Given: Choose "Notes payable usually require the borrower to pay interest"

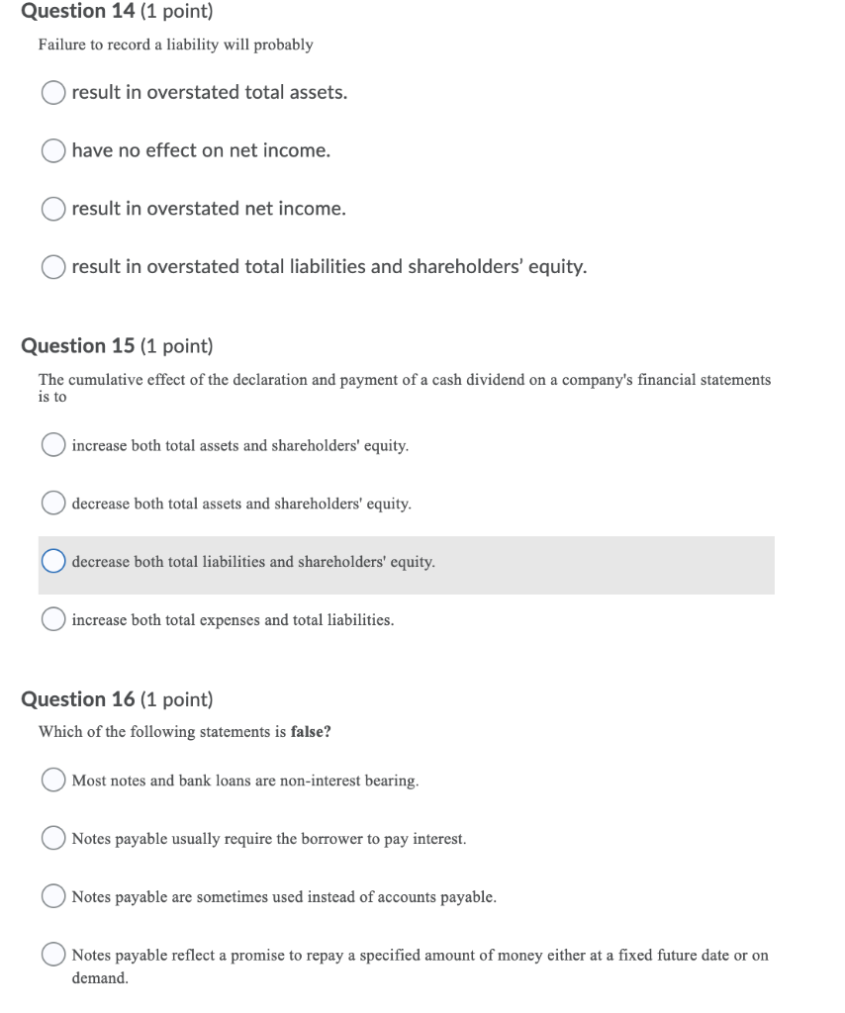Looking at the screenshot, I should click(x=53, y=838).
